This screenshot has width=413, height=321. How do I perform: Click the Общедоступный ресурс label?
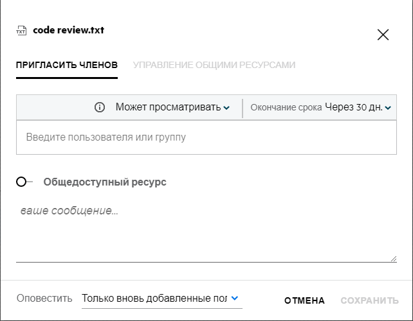coord(105,182)
